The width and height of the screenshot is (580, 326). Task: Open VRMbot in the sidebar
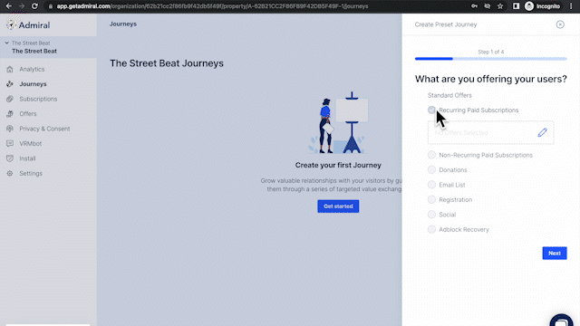pyautogui.click(x=30, y=143)
